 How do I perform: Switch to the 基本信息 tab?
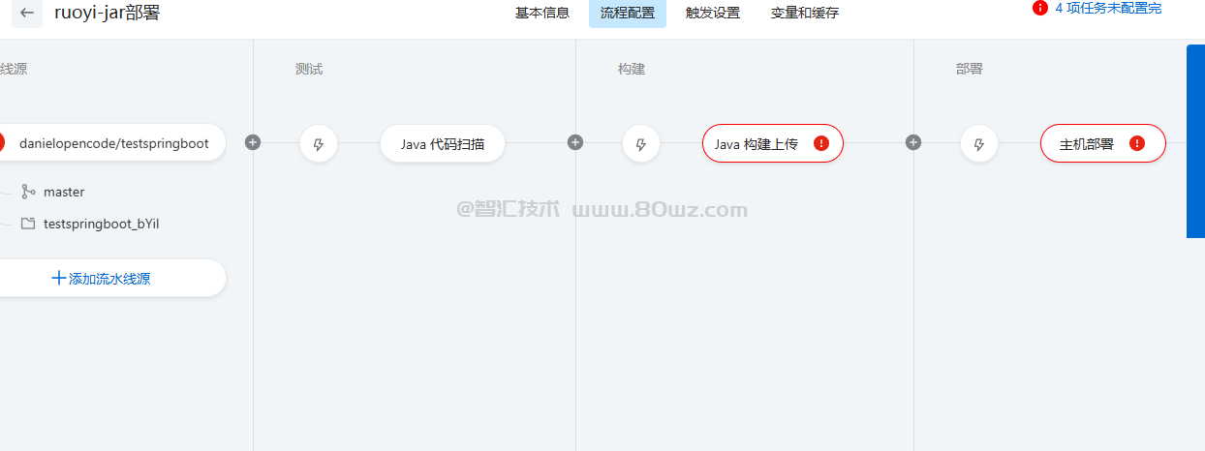(542, 13)
